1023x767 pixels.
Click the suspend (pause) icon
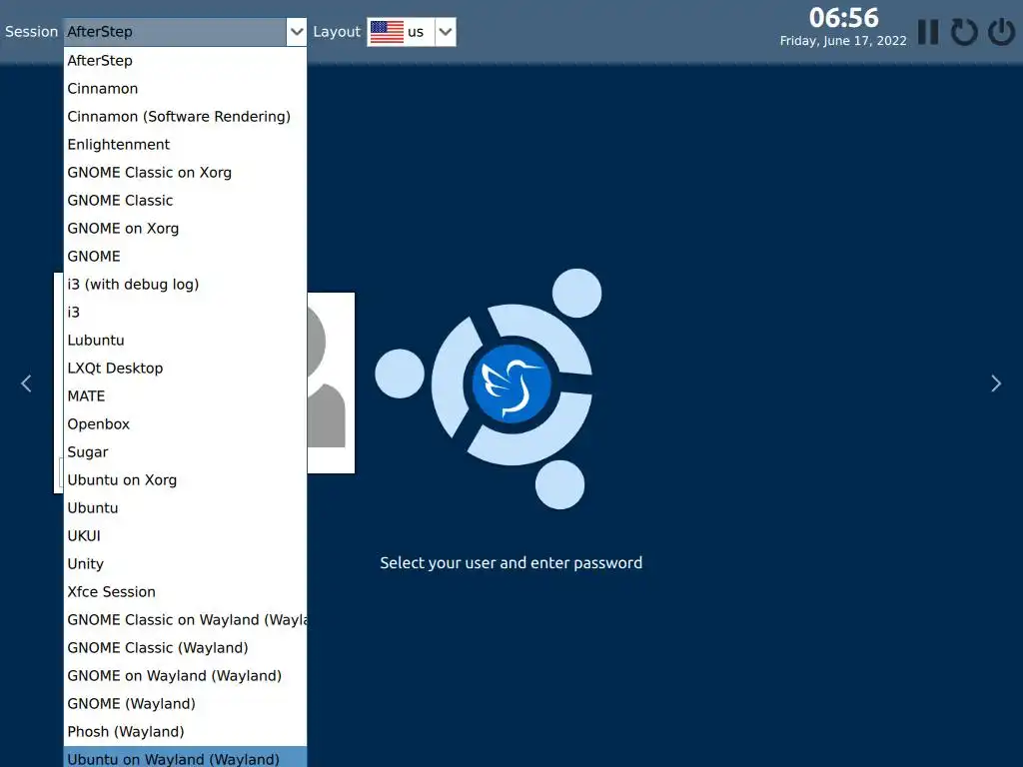coord(928,32)
